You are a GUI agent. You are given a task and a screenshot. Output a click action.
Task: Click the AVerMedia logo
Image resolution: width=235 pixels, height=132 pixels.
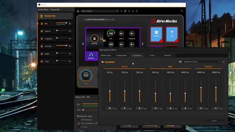point(164,21)
